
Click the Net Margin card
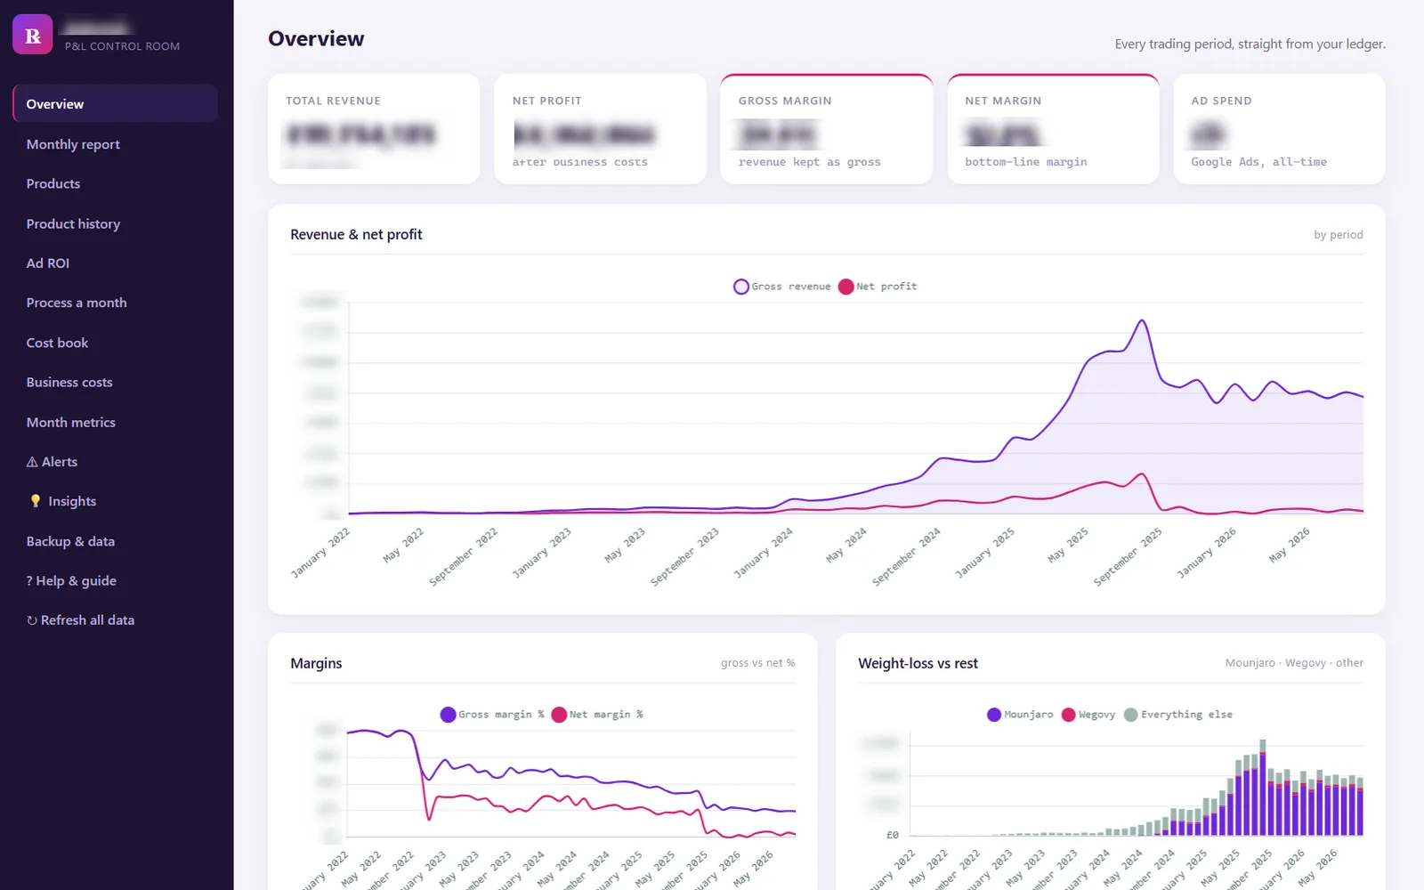(1053, 129)
